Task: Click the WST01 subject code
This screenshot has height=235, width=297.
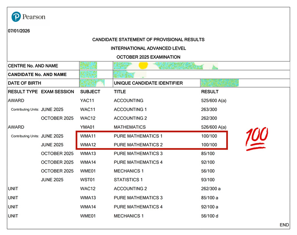Action: [x=88, y=180]
